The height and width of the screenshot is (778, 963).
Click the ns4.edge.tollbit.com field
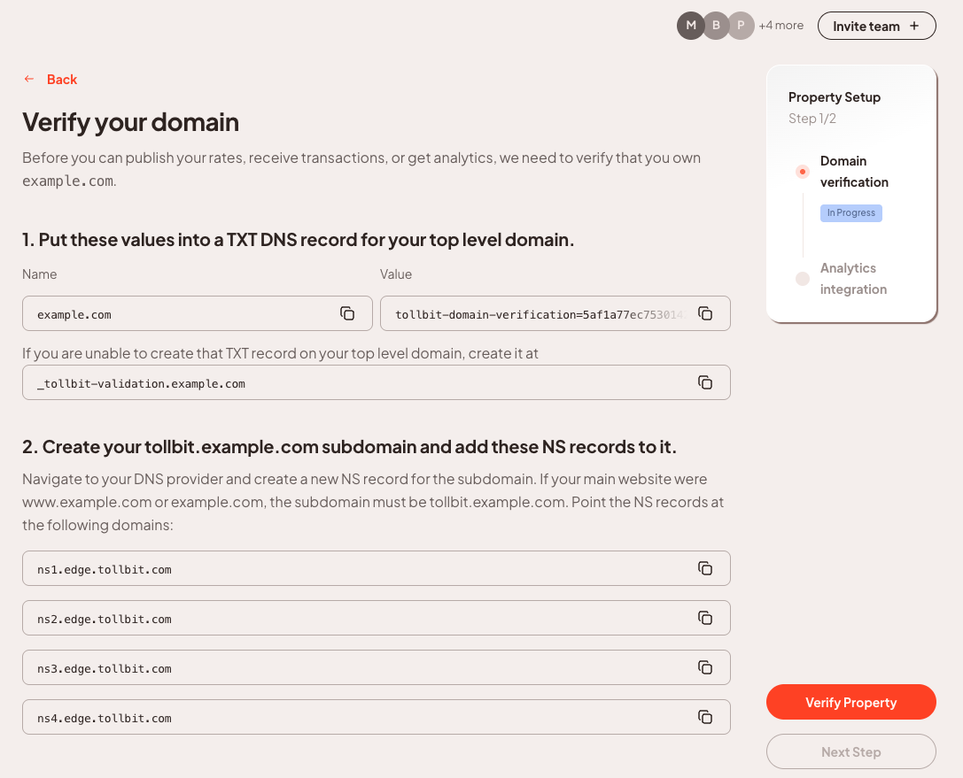tap(377, 717)
